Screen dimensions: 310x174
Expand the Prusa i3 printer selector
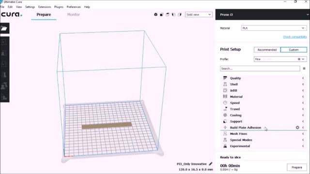point(263,14)
